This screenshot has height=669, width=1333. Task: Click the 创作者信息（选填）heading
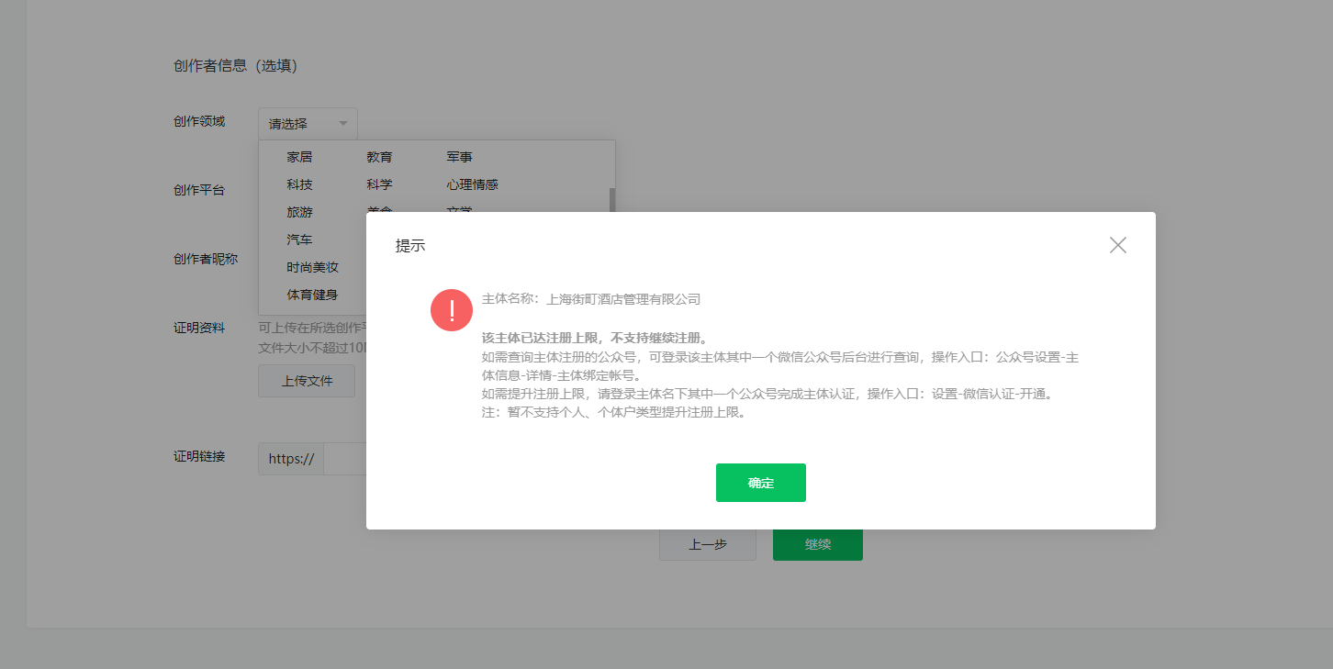coord(235,66)
